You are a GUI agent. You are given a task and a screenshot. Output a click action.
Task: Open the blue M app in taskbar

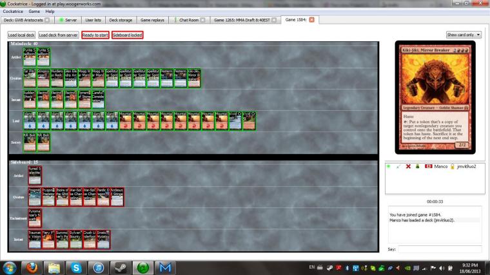click(x=165, y=268)
